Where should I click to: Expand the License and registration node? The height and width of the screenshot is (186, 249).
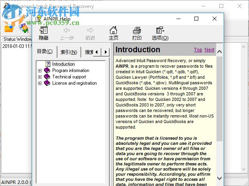(40, 83)
